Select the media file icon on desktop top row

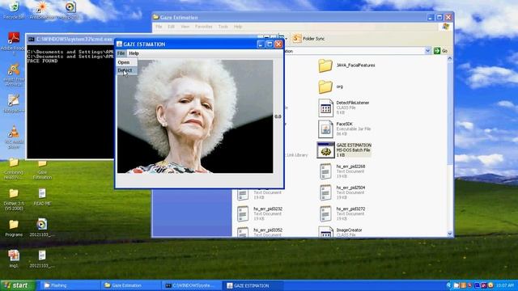click(x=70, y=10)
